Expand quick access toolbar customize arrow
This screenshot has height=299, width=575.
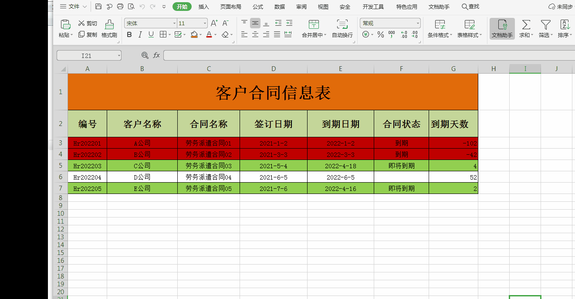[164, 7]
